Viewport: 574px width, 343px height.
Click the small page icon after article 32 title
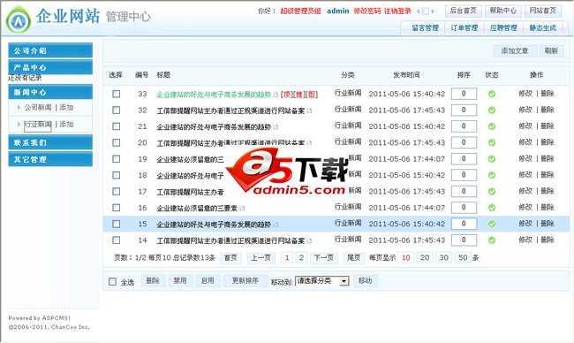309,111
